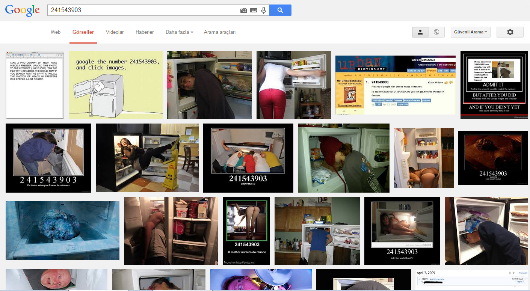Click the search box containing 241543903
Image resolution: width=530 pixels, height=291 pixels.
tap(143, 11)
